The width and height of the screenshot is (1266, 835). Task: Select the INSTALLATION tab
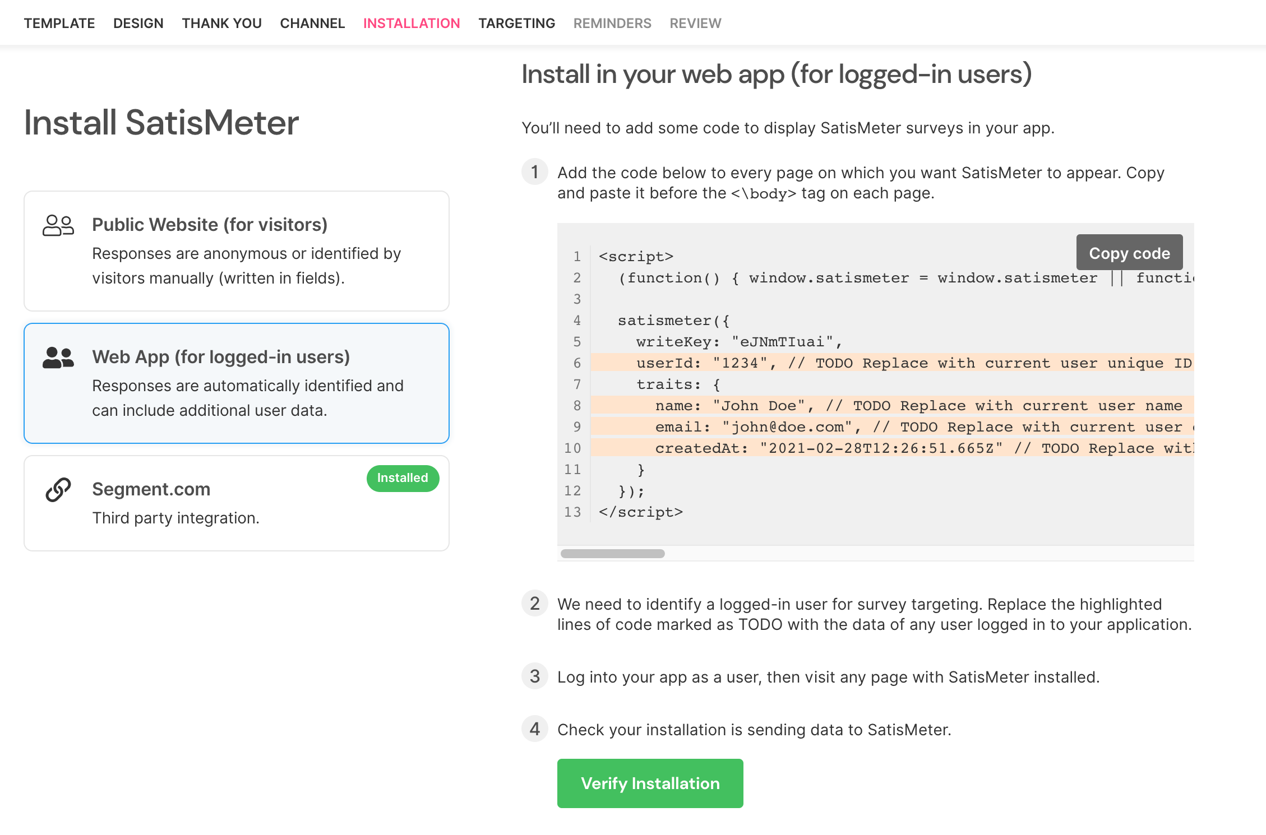412,24
